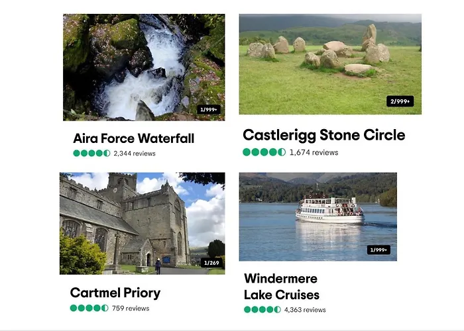Open the Castlerigg Stone Circle photo
464x331 pixels.
(x=329, y=64)
